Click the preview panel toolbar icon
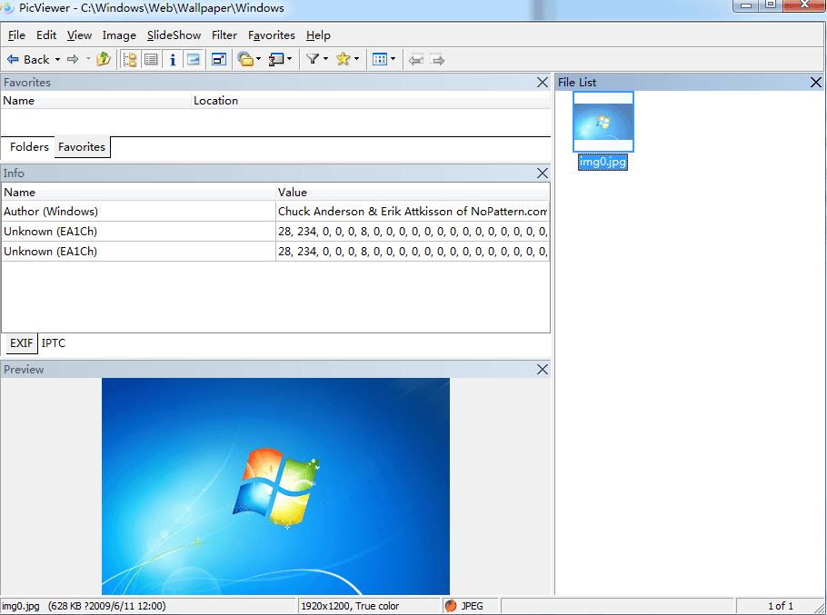The width and height of the screenshot is (827, 615). [193, 60]
